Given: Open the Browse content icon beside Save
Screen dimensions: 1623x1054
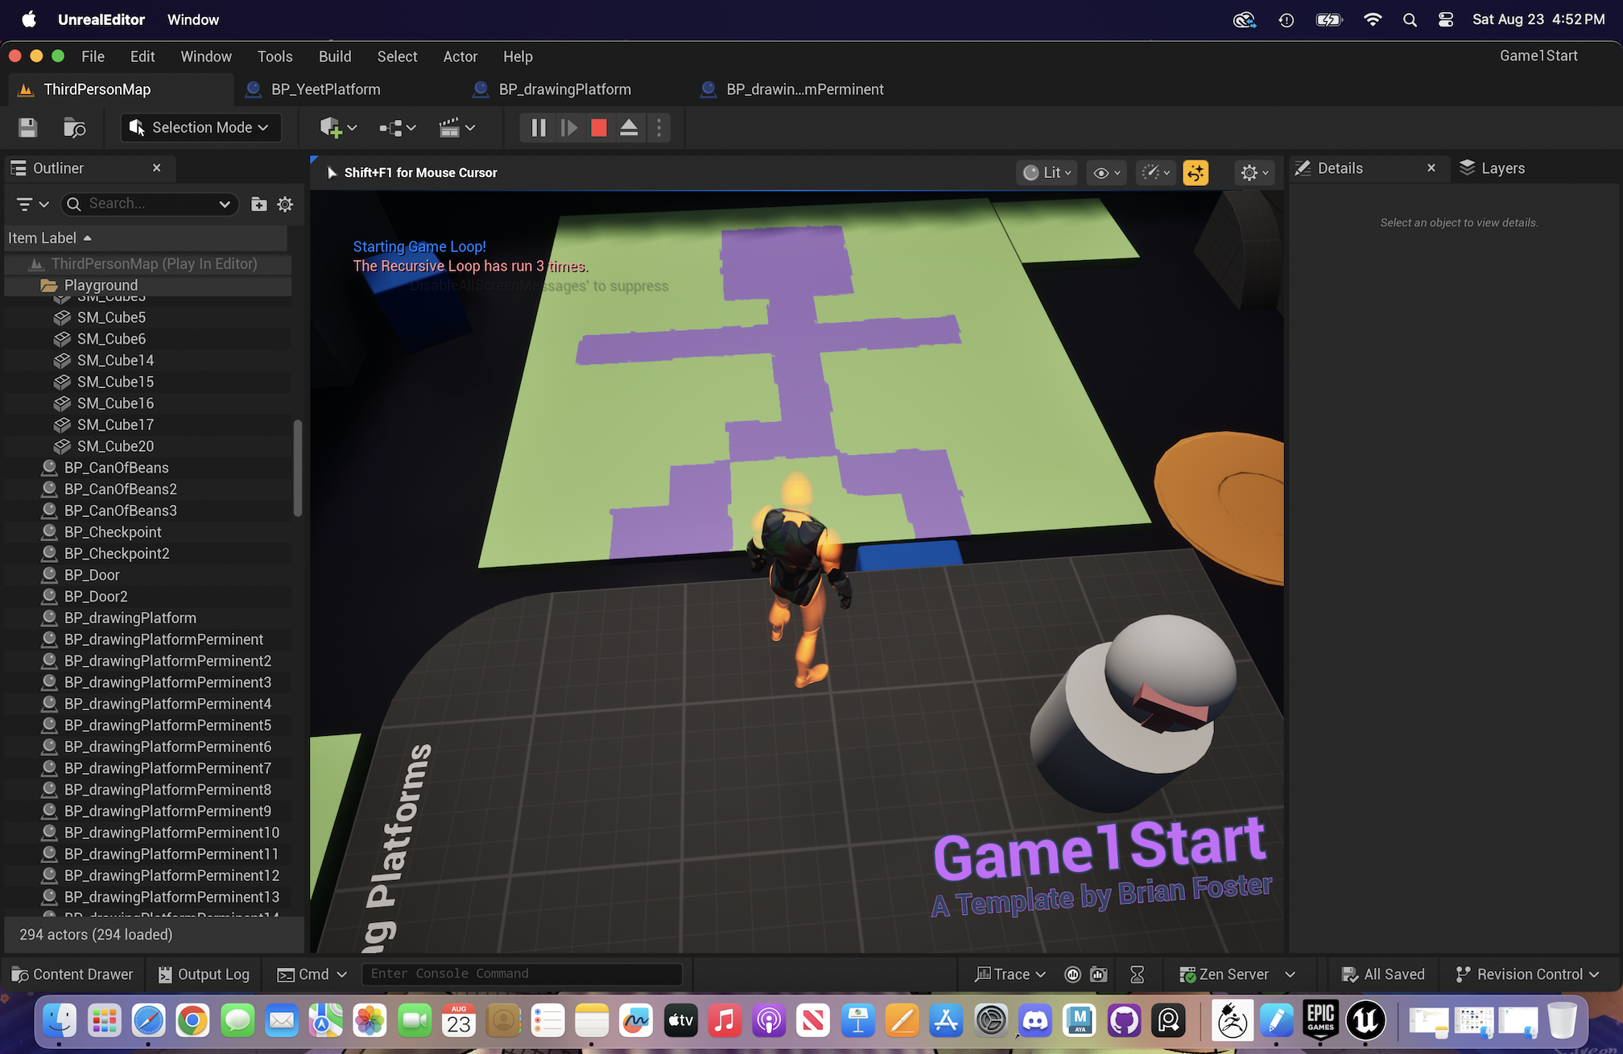Looking at the screenshot, I should pyautogui.click(x=74, y=127).
